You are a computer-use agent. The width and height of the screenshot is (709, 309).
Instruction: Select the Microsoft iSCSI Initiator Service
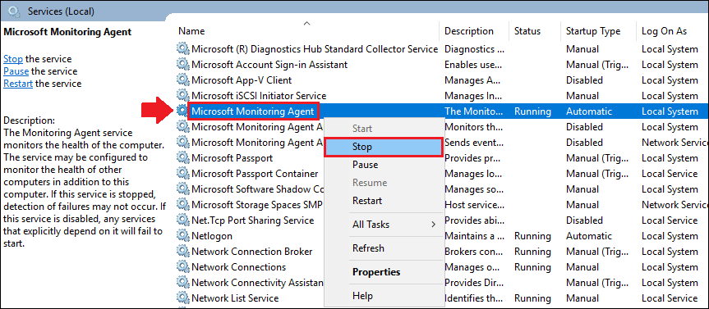click(259, 96)
